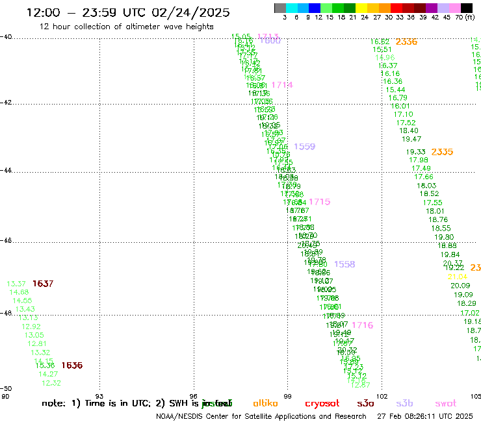Select the s3b time stamp 1558
Screen dimensions: 481x422
[x=344, y=264]
